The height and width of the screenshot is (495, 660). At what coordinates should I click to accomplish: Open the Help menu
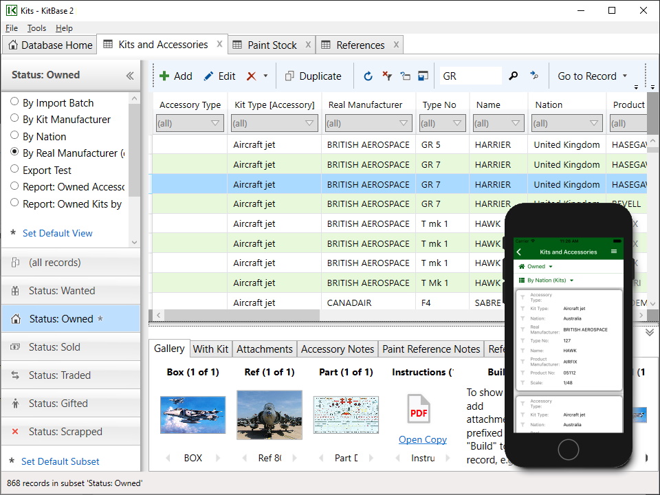tap(64, 28)
